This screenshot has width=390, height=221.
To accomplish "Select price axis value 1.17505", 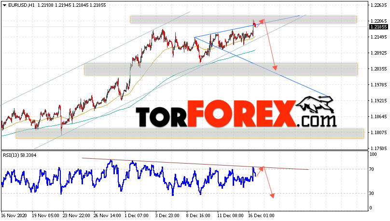I will click(x=378, y=149).
